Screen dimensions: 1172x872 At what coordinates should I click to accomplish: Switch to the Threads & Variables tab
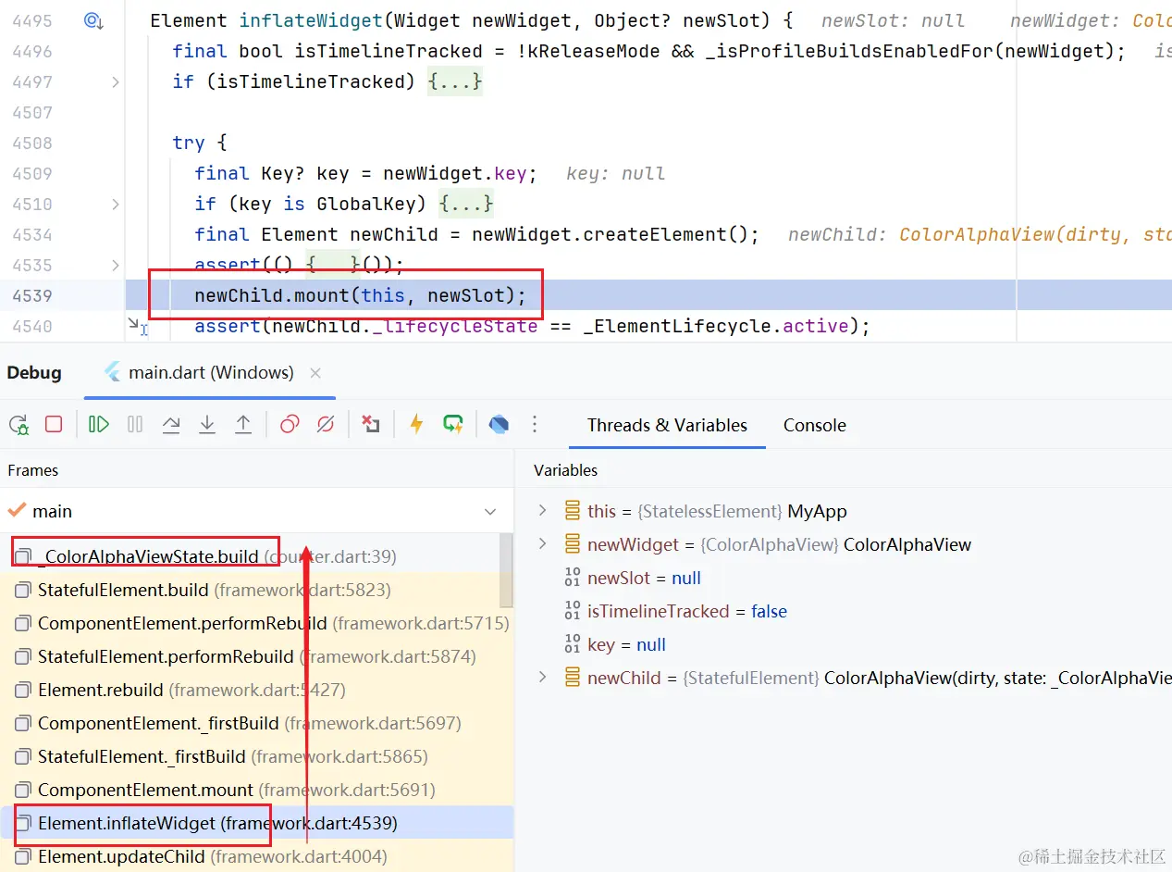point(667,425)
